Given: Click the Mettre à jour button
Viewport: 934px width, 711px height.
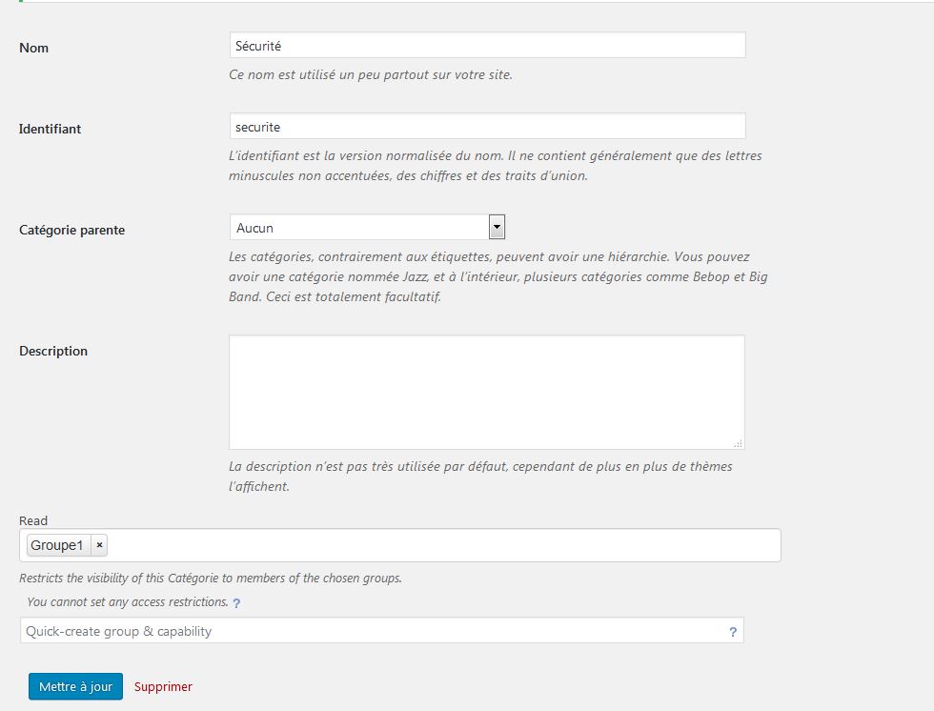Looking at the screenshot, I should click(75, 686).
